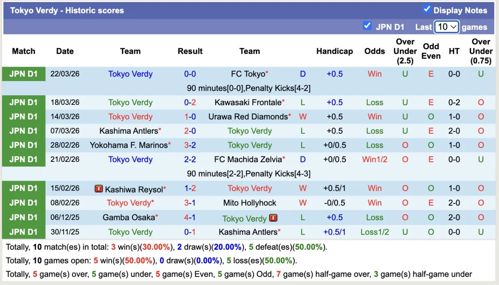499x285 pixels.
Task: Select Urawa Red Diamonds team link
Action: [x=248, y=117]
